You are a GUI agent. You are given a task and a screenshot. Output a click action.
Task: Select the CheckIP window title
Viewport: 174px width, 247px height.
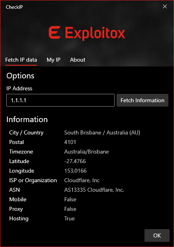(14, 7)
